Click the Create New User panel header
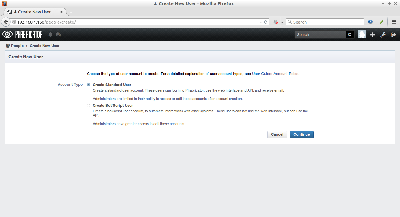This screenshot has width=400, height=217. point(200,57)
